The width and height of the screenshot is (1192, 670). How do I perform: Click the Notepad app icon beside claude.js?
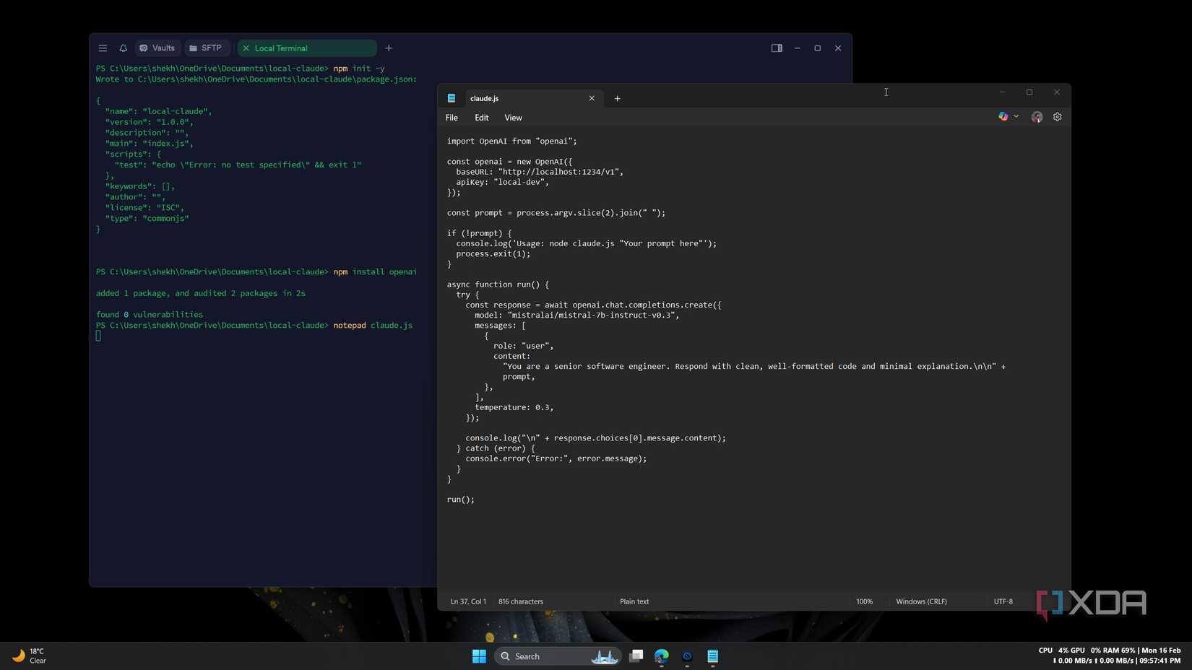point(452,98)
